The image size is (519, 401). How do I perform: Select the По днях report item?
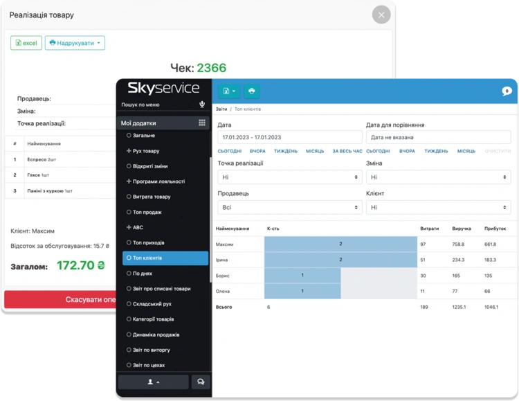coord(140,274)
